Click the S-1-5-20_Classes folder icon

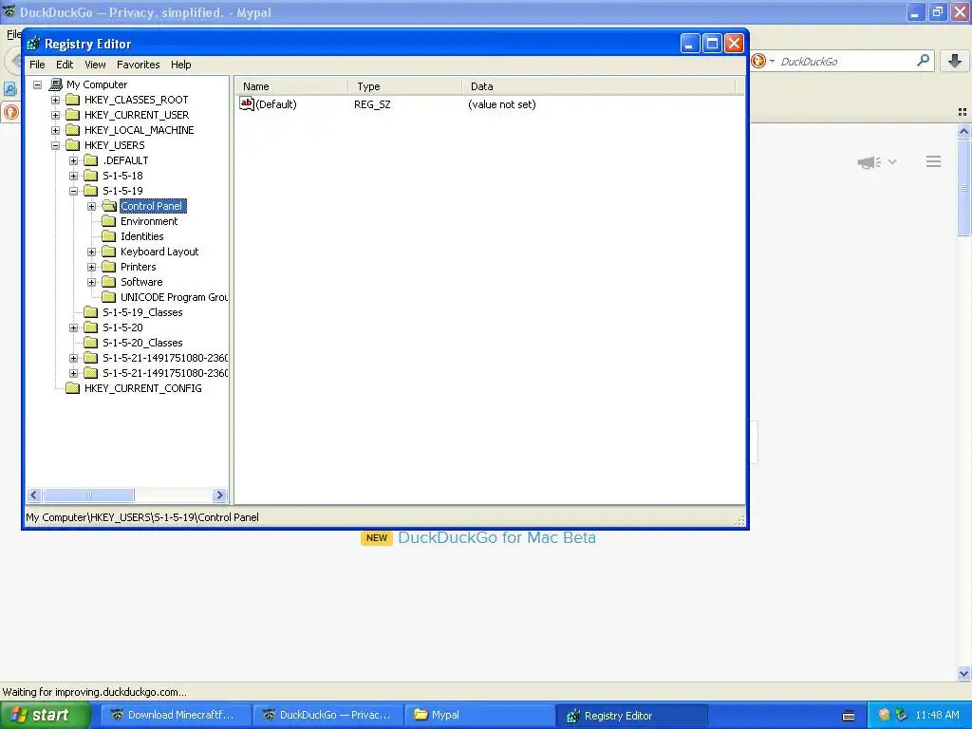pos(91,342)
